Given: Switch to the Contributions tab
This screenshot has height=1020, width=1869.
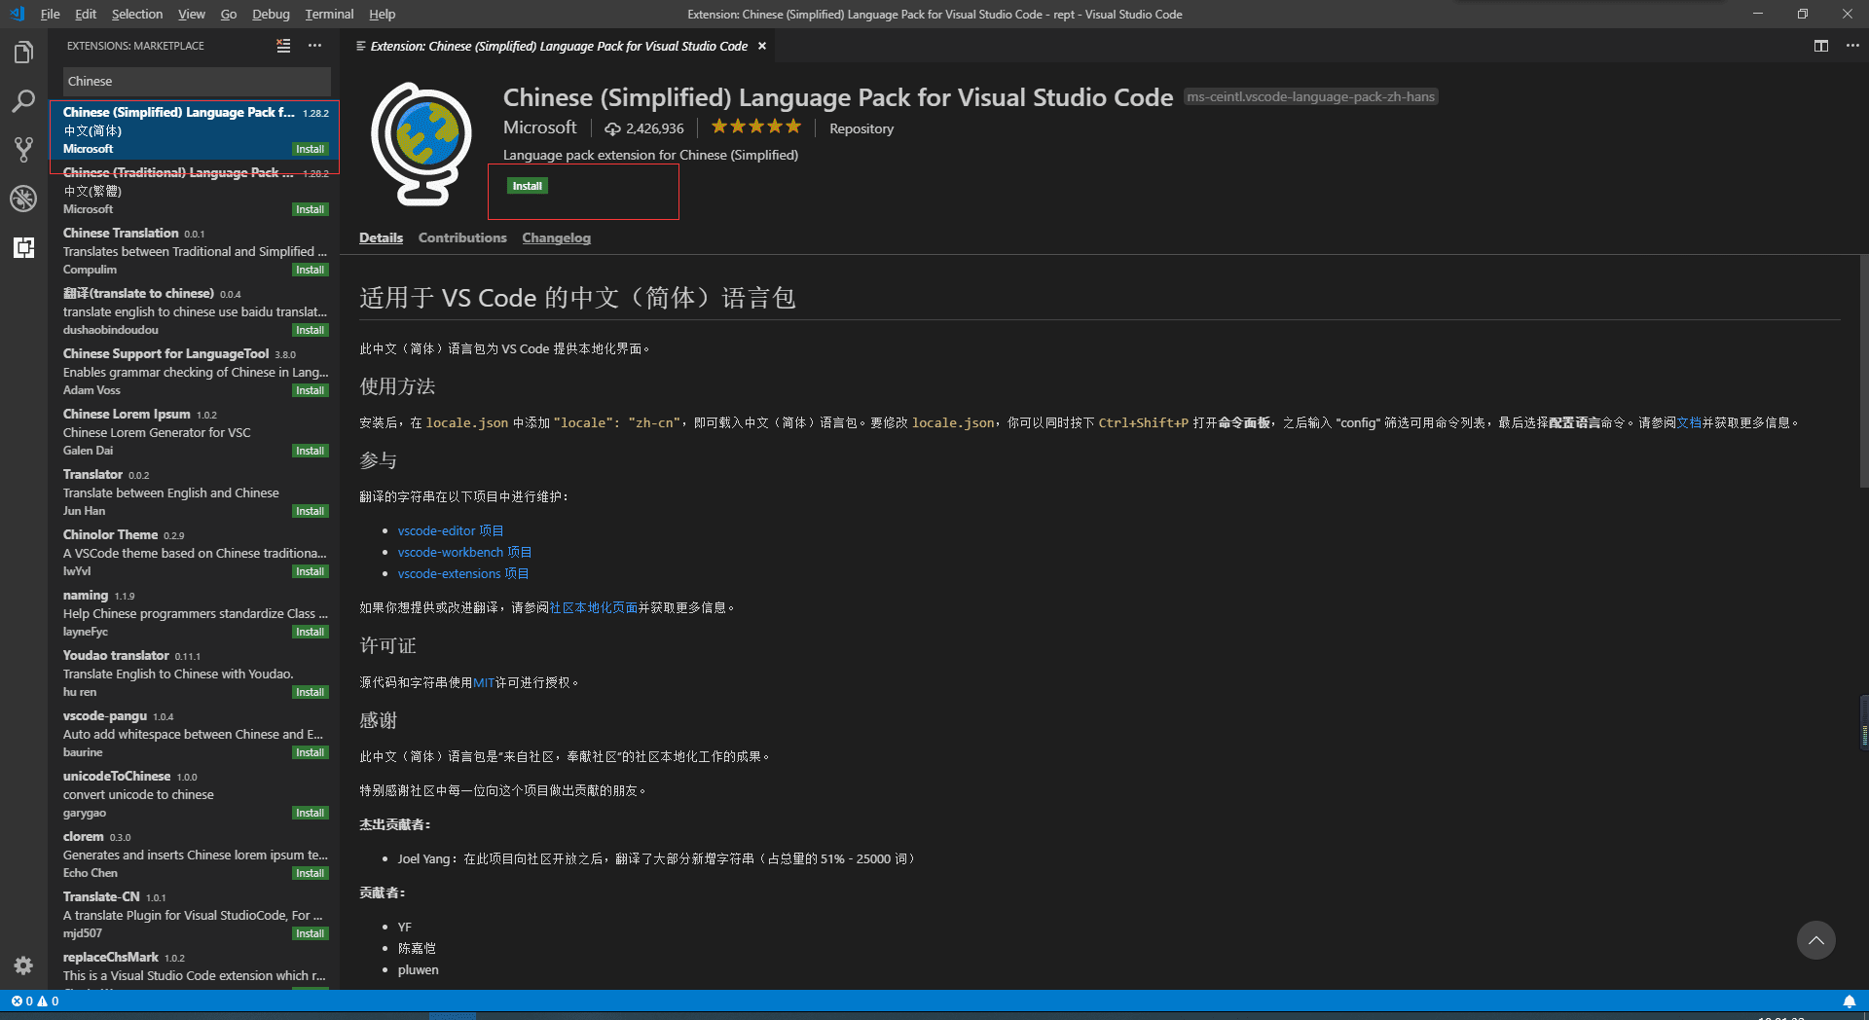Looking at the screenshot, I should (x=462, y=237).
